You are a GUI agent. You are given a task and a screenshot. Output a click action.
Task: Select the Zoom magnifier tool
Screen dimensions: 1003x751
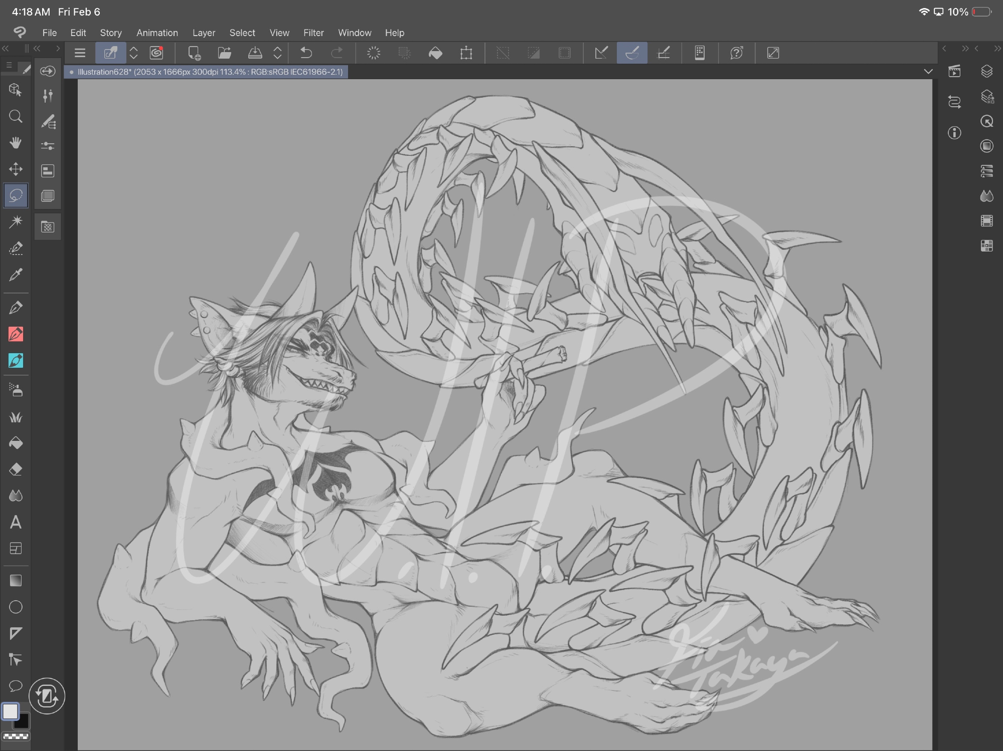pos(16,117)
